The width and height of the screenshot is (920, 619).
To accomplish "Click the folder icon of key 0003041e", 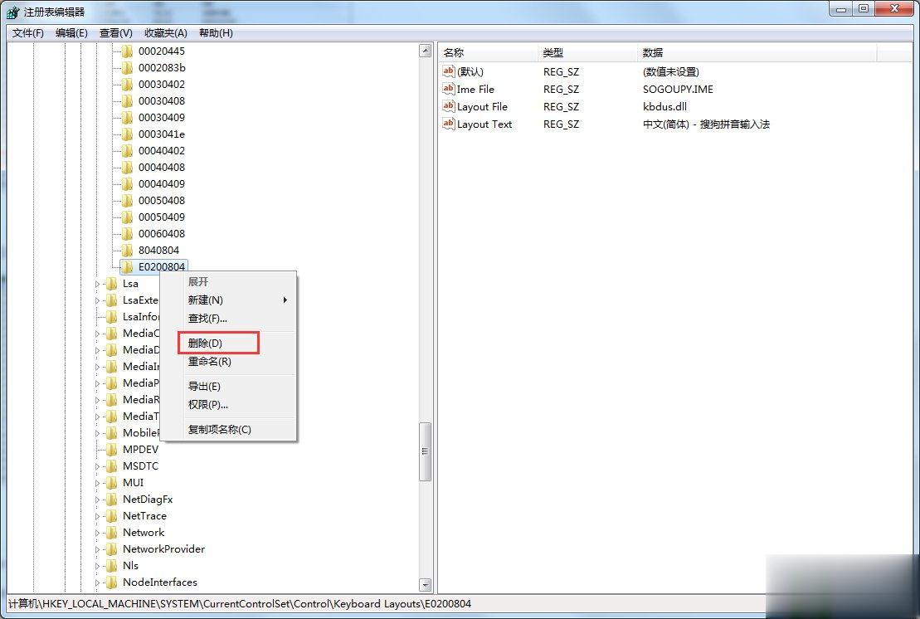I will (127, 134).
